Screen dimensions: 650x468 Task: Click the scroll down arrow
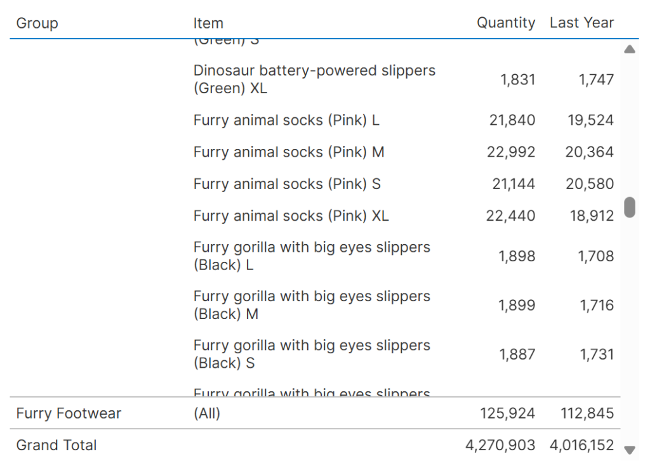pos(629,450)
